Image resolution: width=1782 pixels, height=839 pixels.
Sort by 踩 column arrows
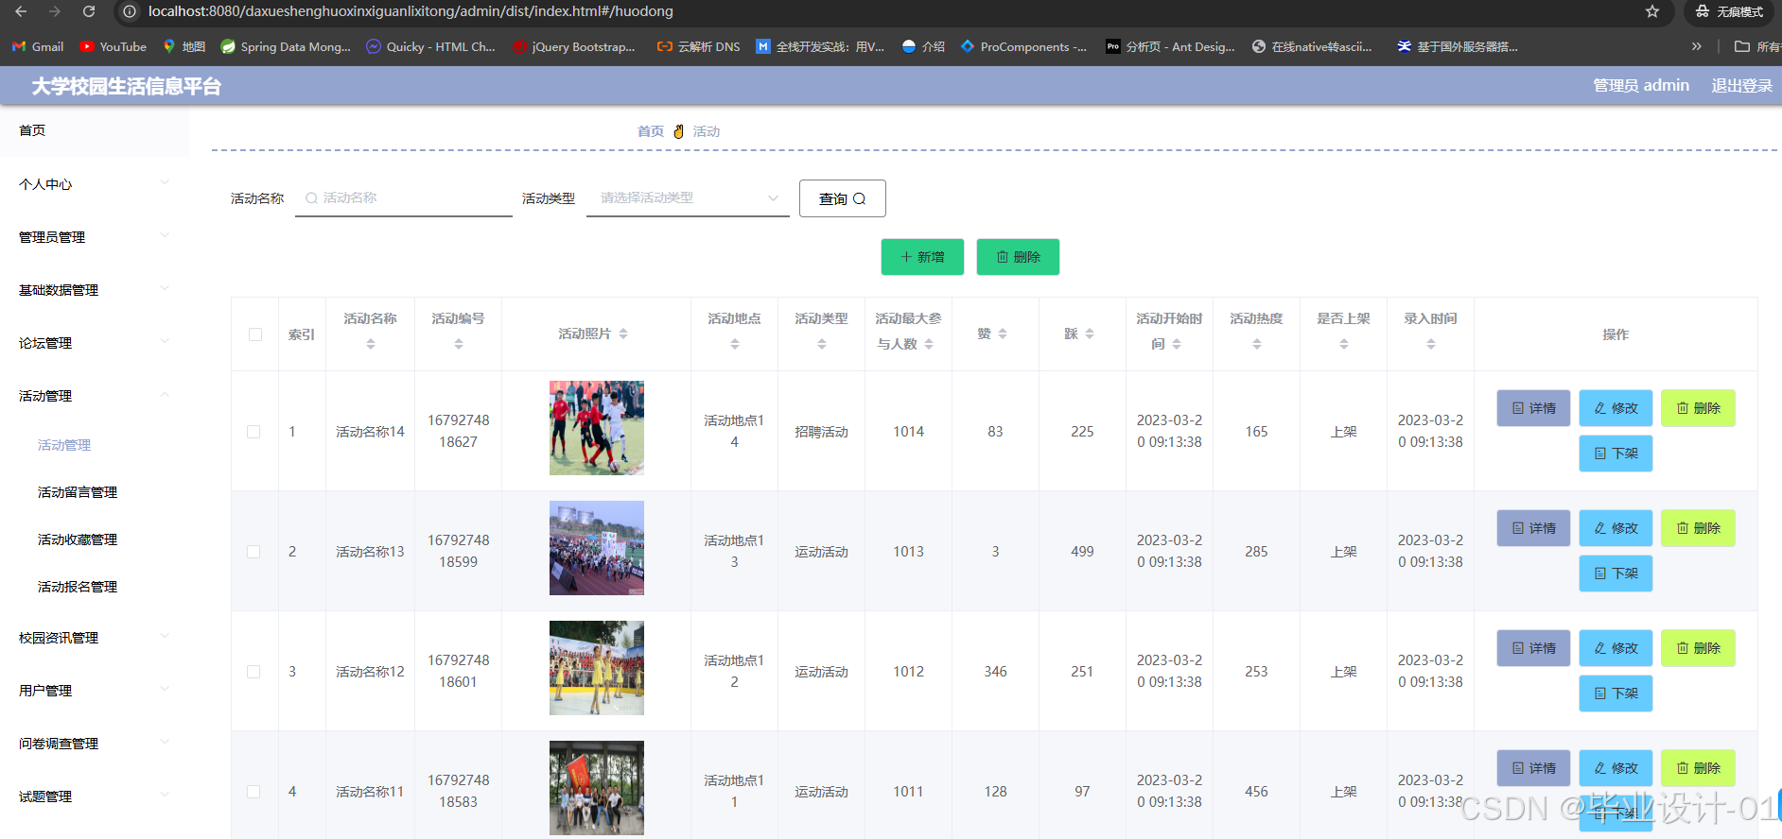[1090, 334]
